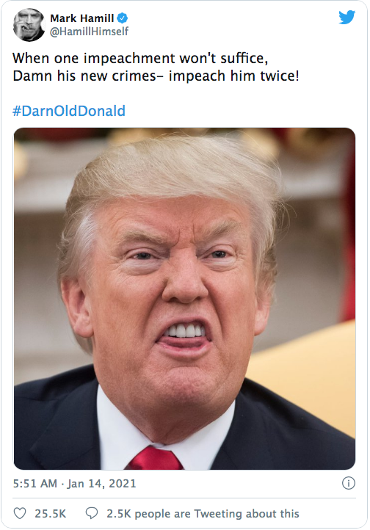Click the 'When one impeachment won't suffice' line

pos(140,58)
